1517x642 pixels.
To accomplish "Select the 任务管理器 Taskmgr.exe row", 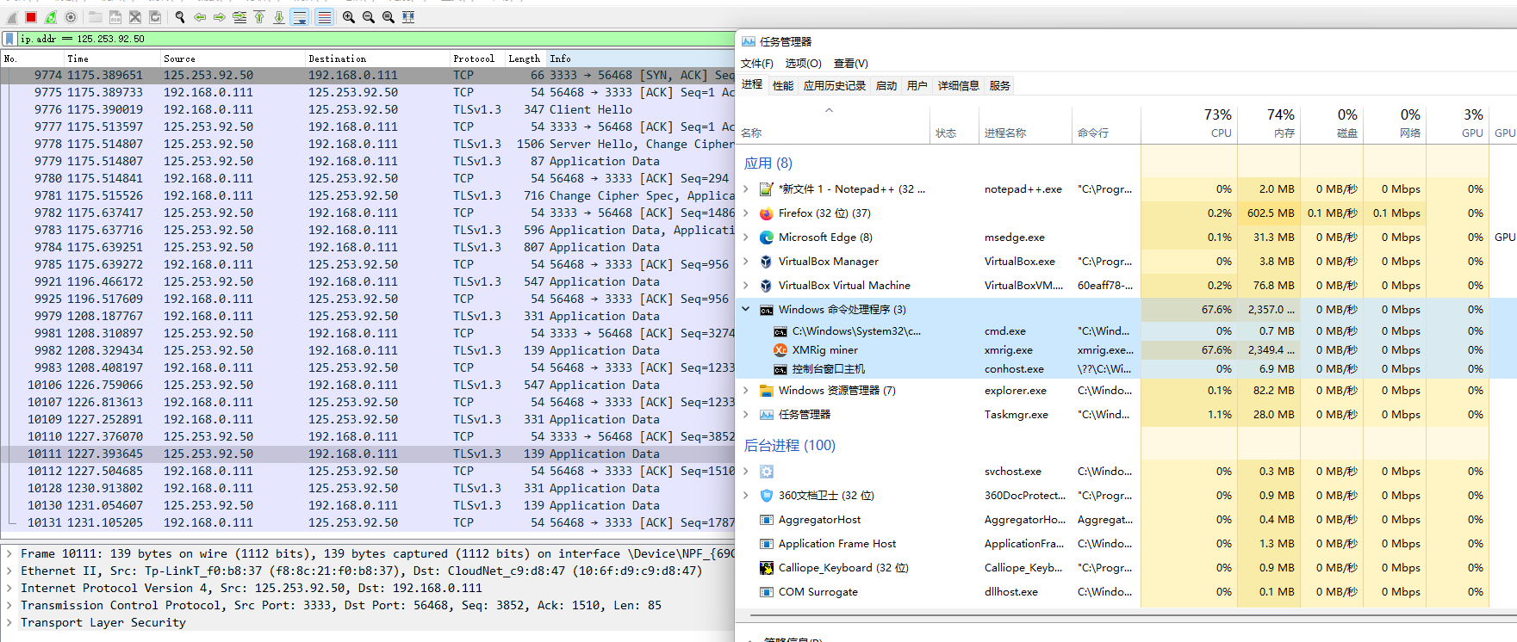I will click(1126, 415).
